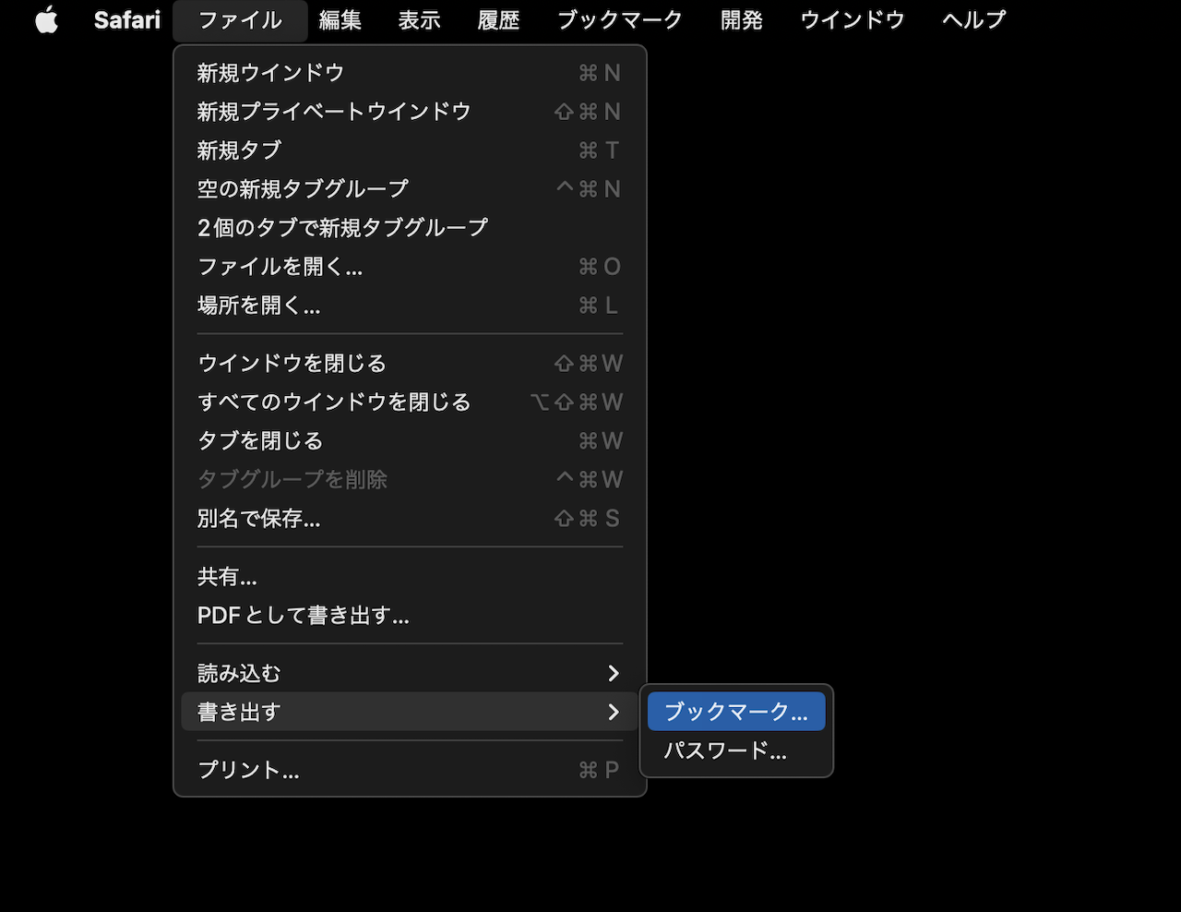Choose 新規ウインドウ
The height and width of the screenshot is (912, 1181).
[410, 73]
